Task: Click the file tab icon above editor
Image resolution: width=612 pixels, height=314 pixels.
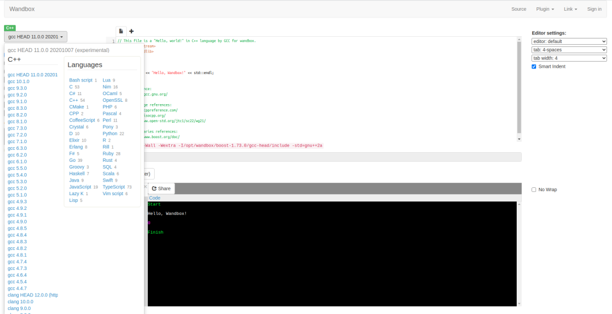Action: click(121, 31)
